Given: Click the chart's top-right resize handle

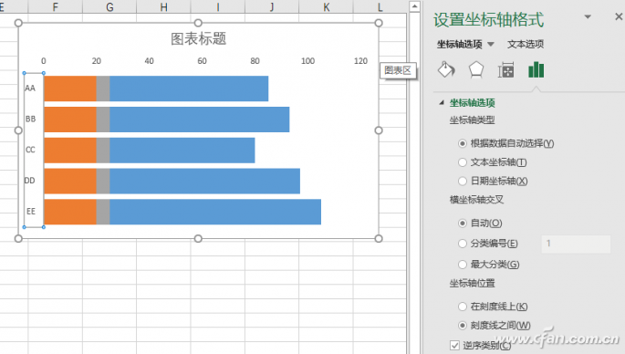Looking at the screenshot, I should click(x=379, y=23).
